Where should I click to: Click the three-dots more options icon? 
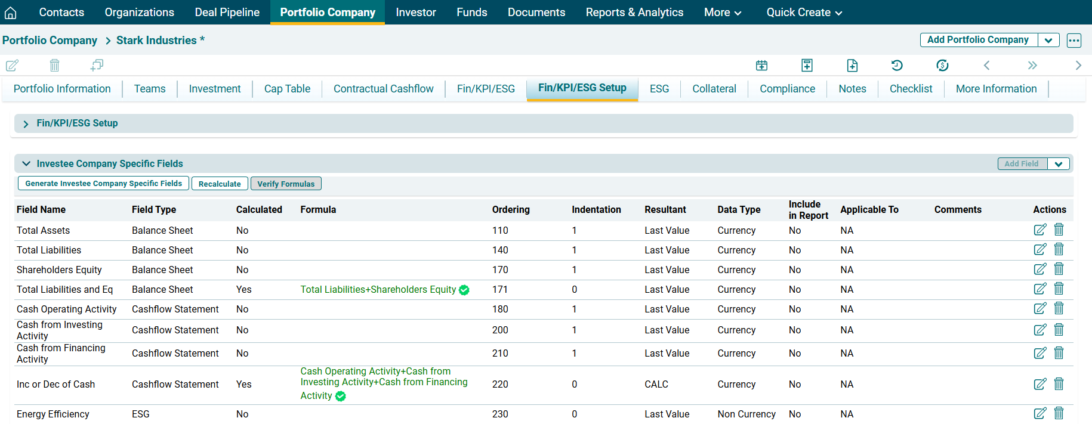coord(1074,41)
